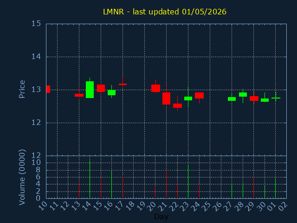Select the thin green candlestick for day 01
297x223 pixels.
(276, 98)
